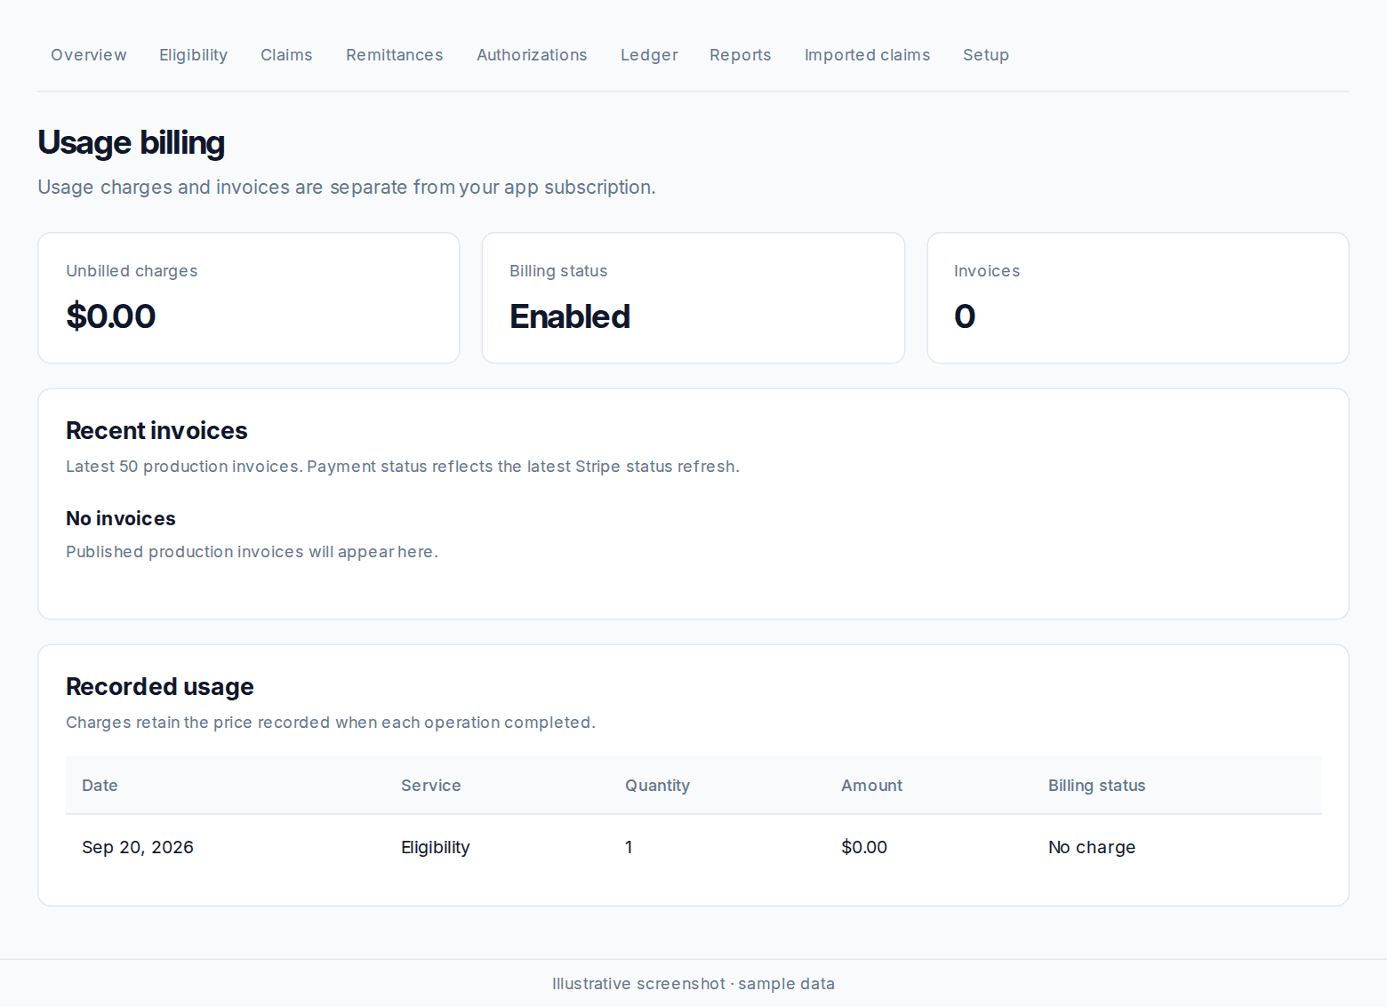Click the Amount column header
The image size is (1387, 1007).
tap(871, 786)
